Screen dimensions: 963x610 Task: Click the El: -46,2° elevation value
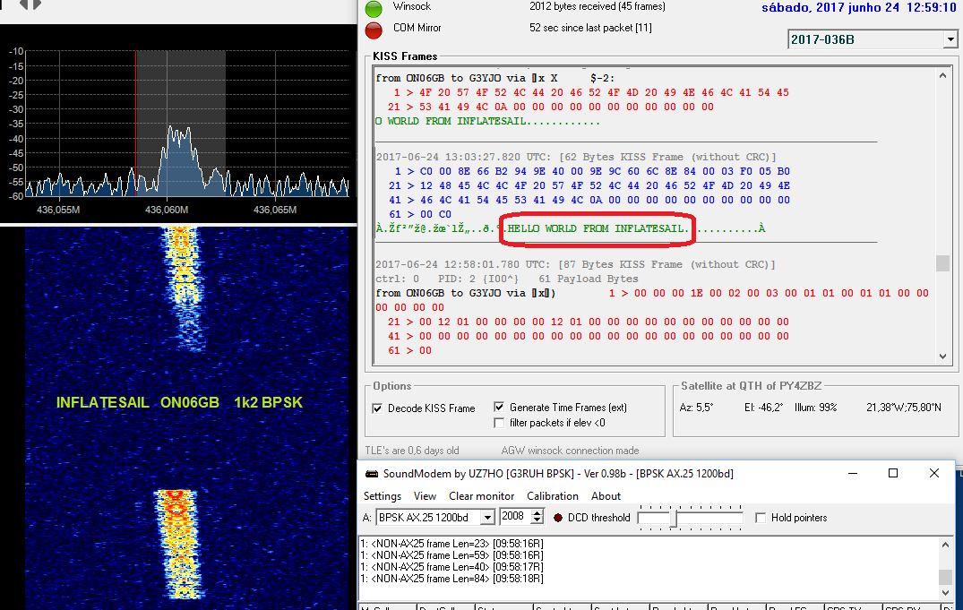click(x=763, y=408)
